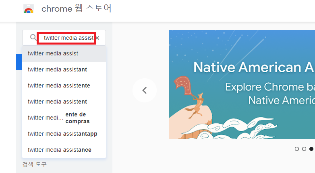Click the magnifier search icon
The width and height of the screenshot is (315, 173).
(33, 37)
